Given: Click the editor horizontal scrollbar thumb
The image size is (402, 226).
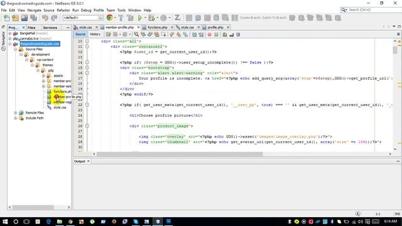Looking at the screenshot, I should pyautogui.click(x=180, y=154).
